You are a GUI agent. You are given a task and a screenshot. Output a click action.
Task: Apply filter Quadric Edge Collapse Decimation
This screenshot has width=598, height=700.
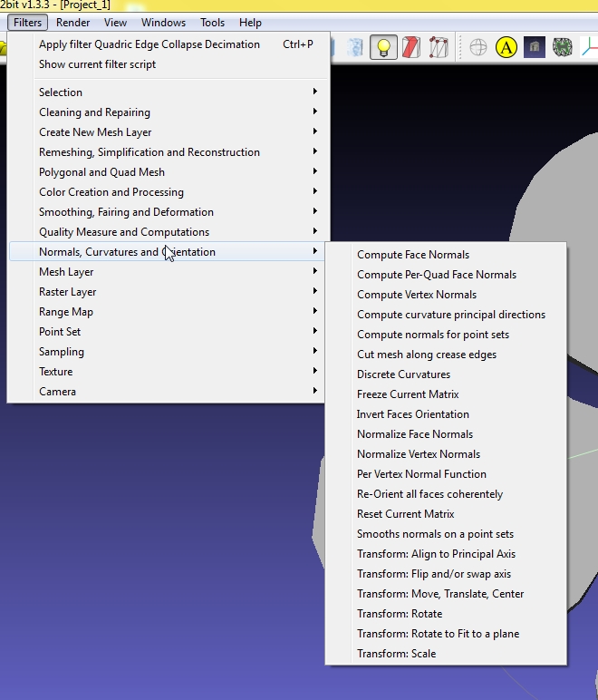(169, 44)
